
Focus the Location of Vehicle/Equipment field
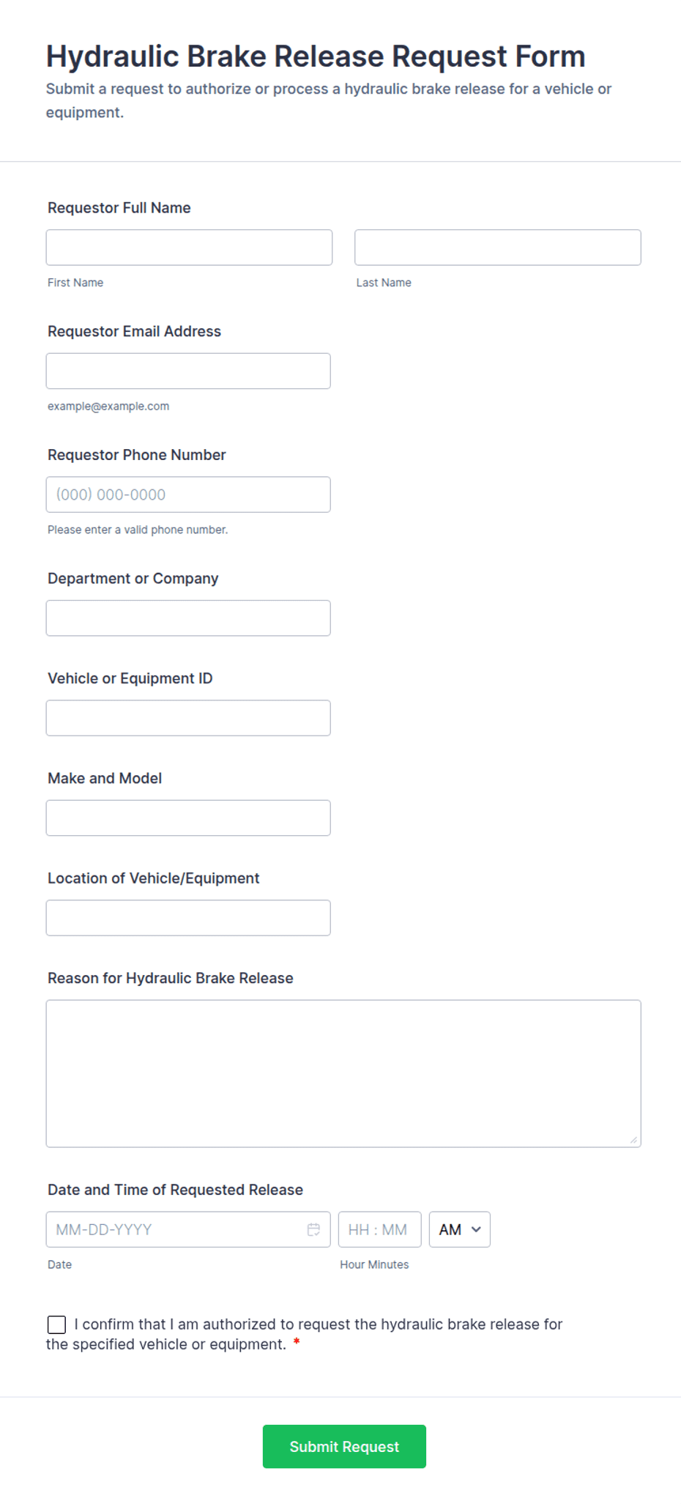[188, 918]
